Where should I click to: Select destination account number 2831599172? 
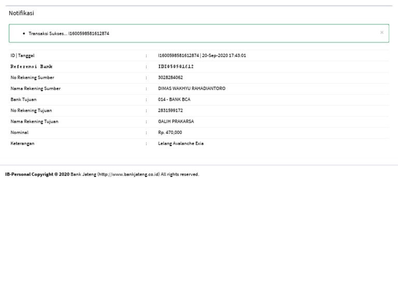pos(170,110)
